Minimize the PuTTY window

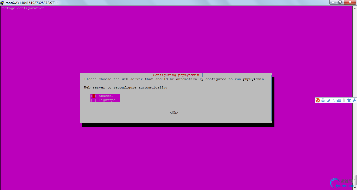coord(333,2)
